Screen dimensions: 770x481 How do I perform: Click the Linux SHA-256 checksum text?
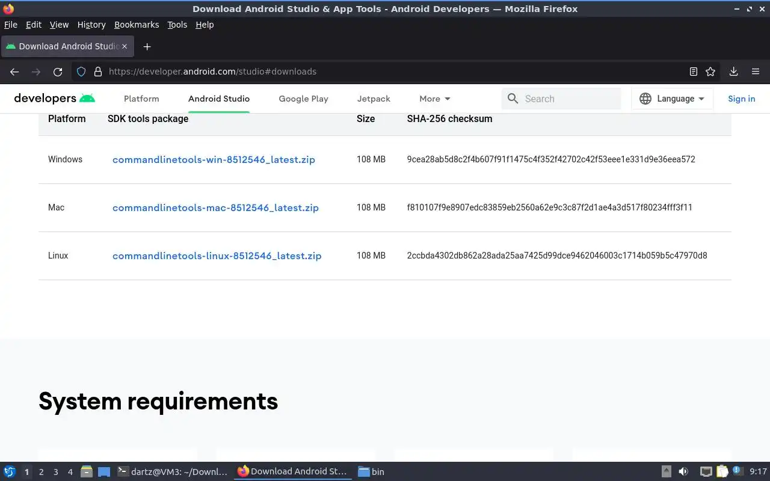pos(557,256)
